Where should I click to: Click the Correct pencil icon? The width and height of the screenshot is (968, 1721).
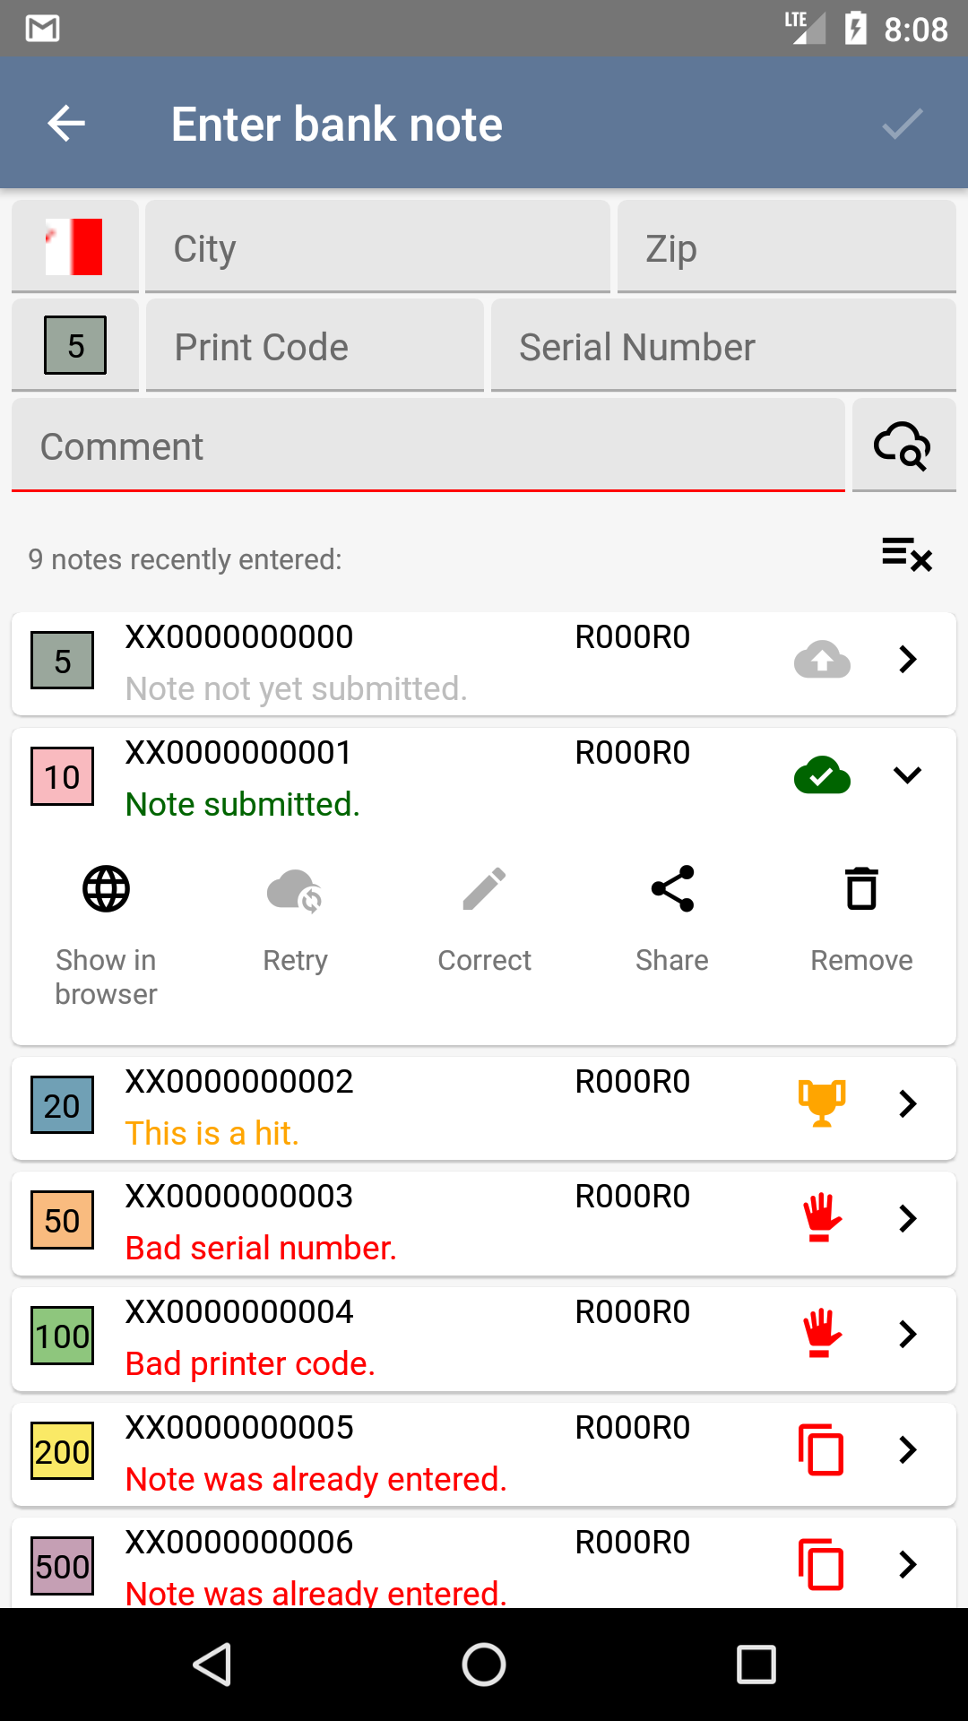[x=484, y=889]
